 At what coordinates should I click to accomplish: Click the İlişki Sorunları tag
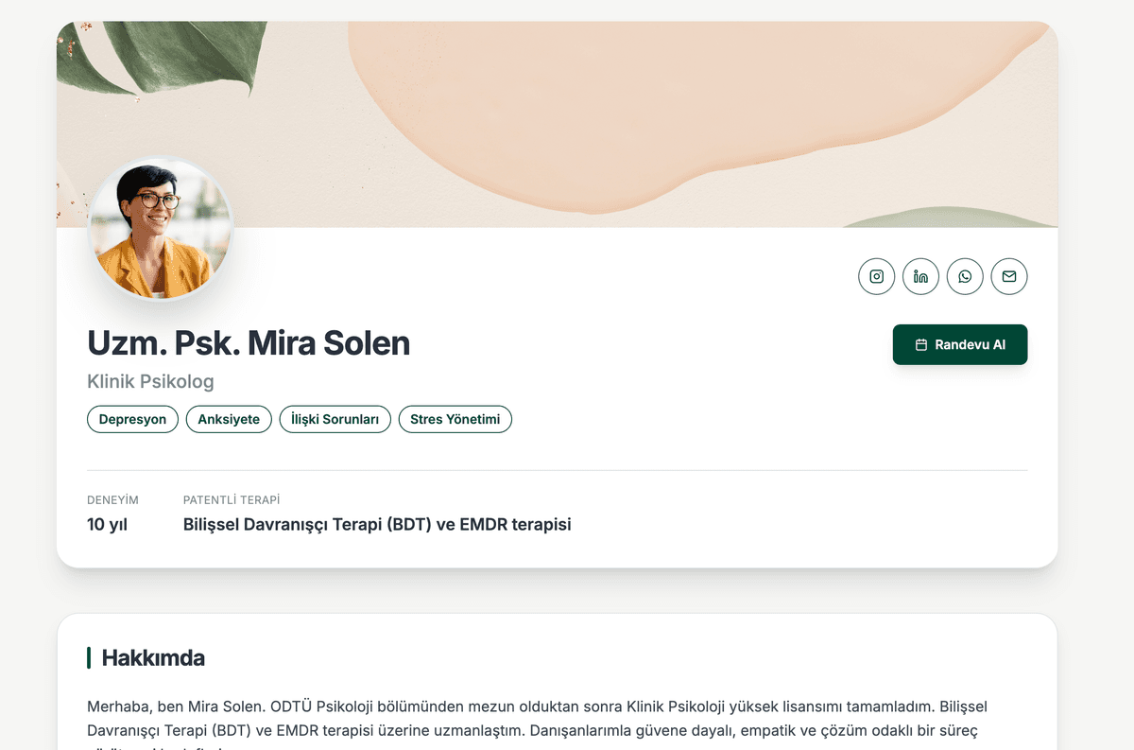[335, 419]
